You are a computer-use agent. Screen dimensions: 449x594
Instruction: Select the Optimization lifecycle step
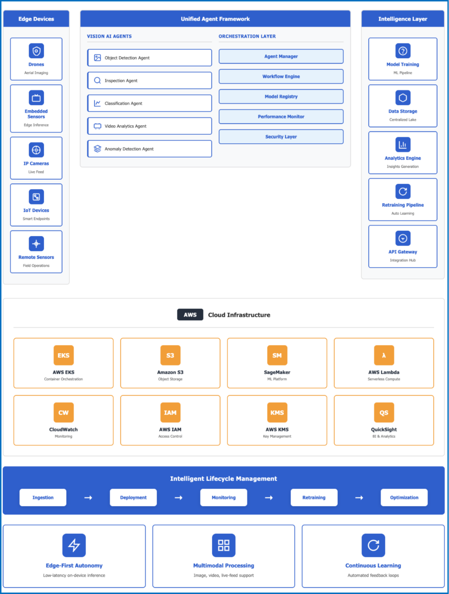[404, 497]
